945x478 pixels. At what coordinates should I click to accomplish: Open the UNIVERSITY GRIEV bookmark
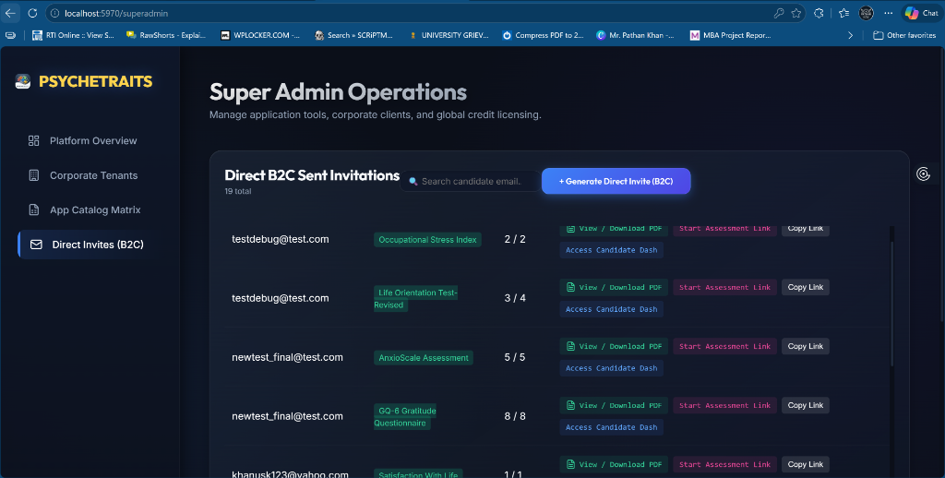pyautogui.click(x=449, y=36)
